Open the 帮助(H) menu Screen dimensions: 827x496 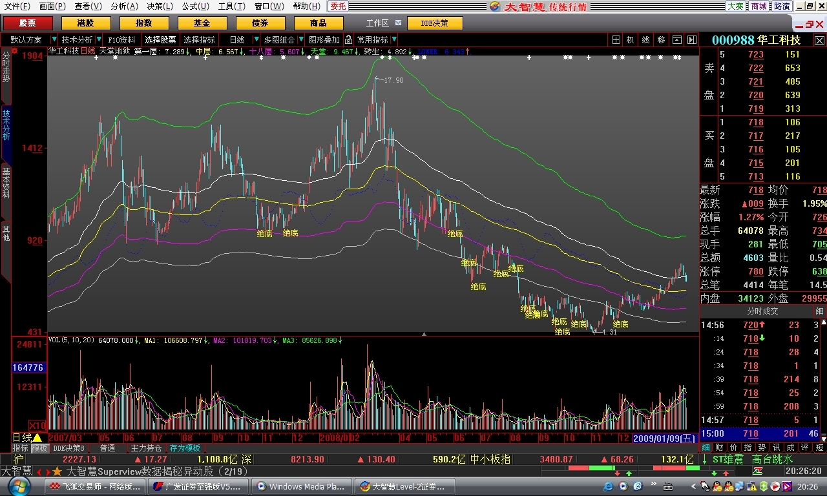pyautogui.click(x=306, y=6)
